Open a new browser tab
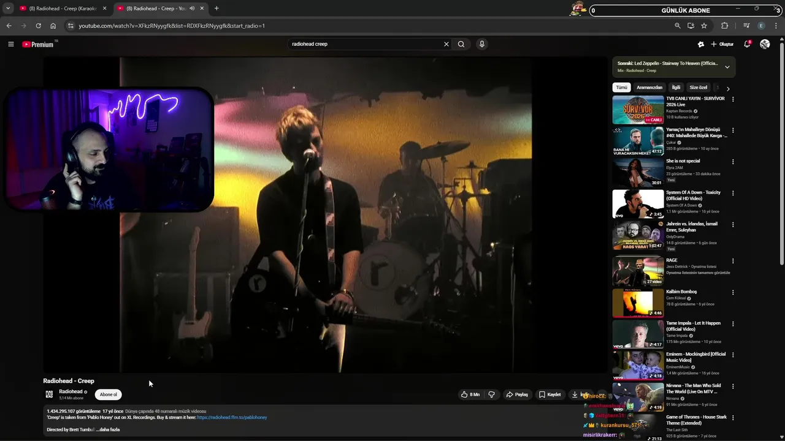 216,9
